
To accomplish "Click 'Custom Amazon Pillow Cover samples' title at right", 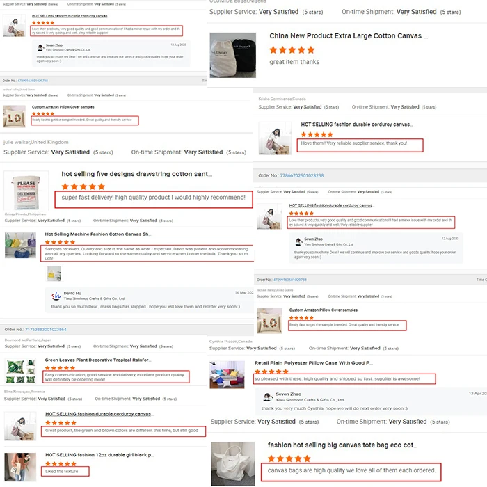I will coord(323,310).
